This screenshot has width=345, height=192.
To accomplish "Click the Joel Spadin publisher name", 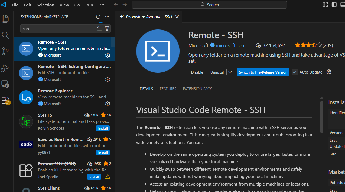I will (48, 177).
